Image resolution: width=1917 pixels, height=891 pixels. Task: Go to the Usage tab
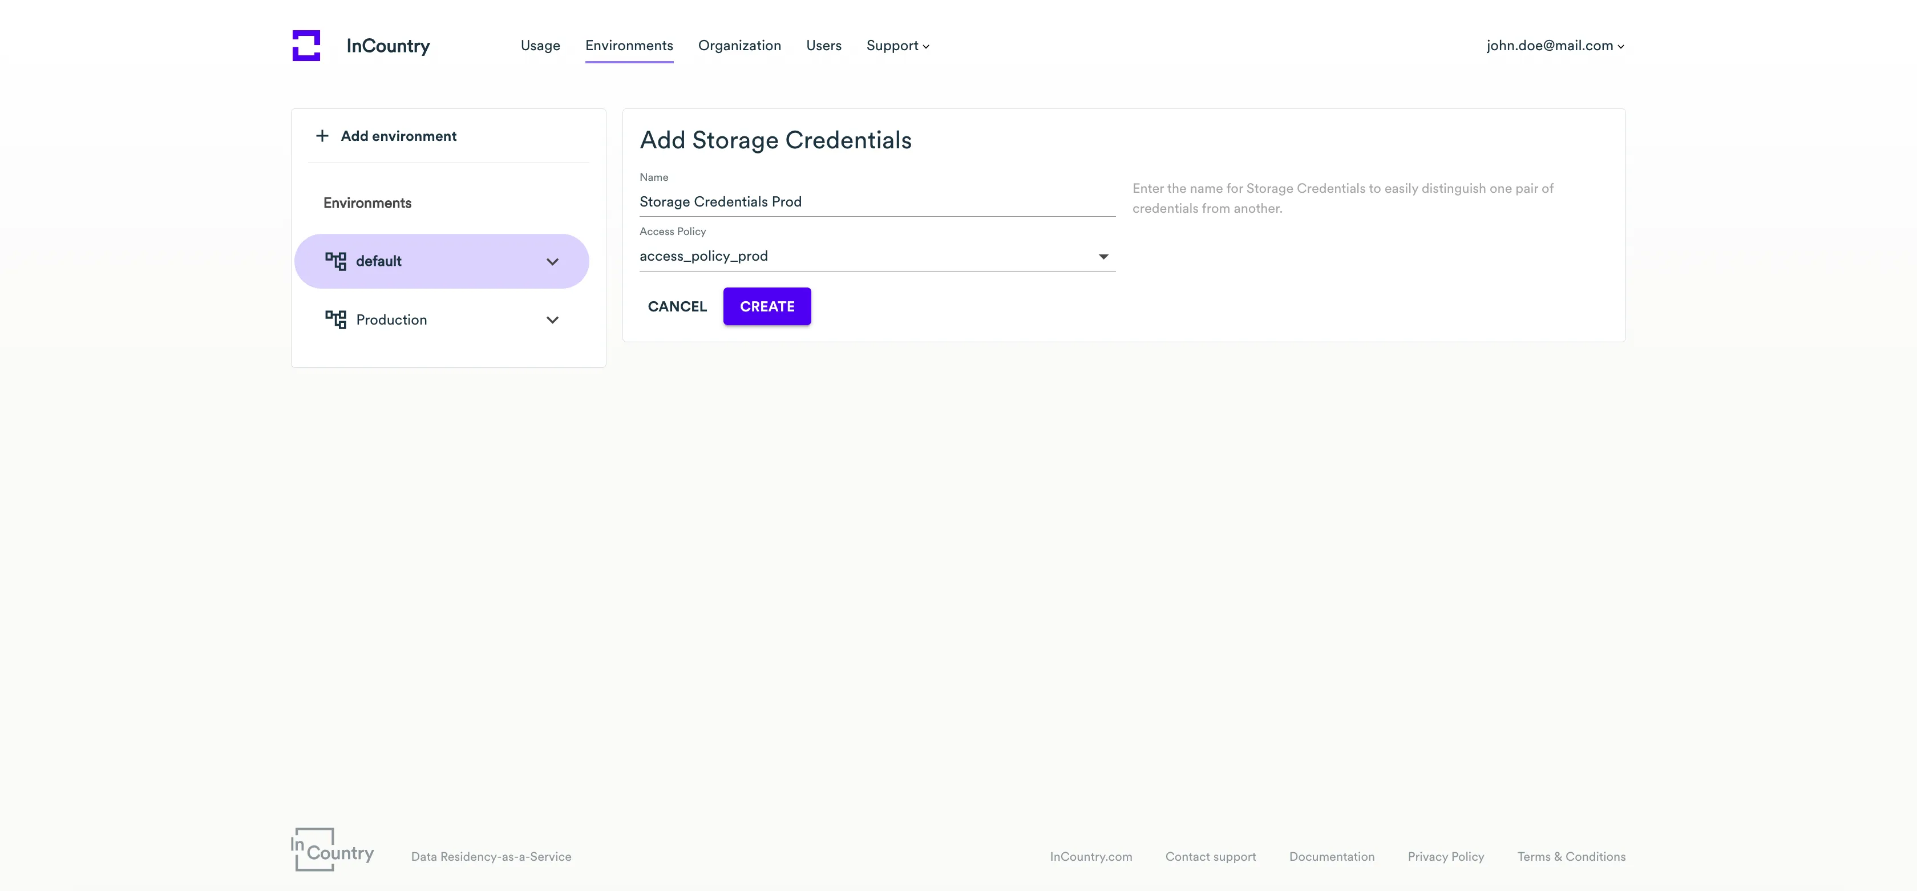540,46
